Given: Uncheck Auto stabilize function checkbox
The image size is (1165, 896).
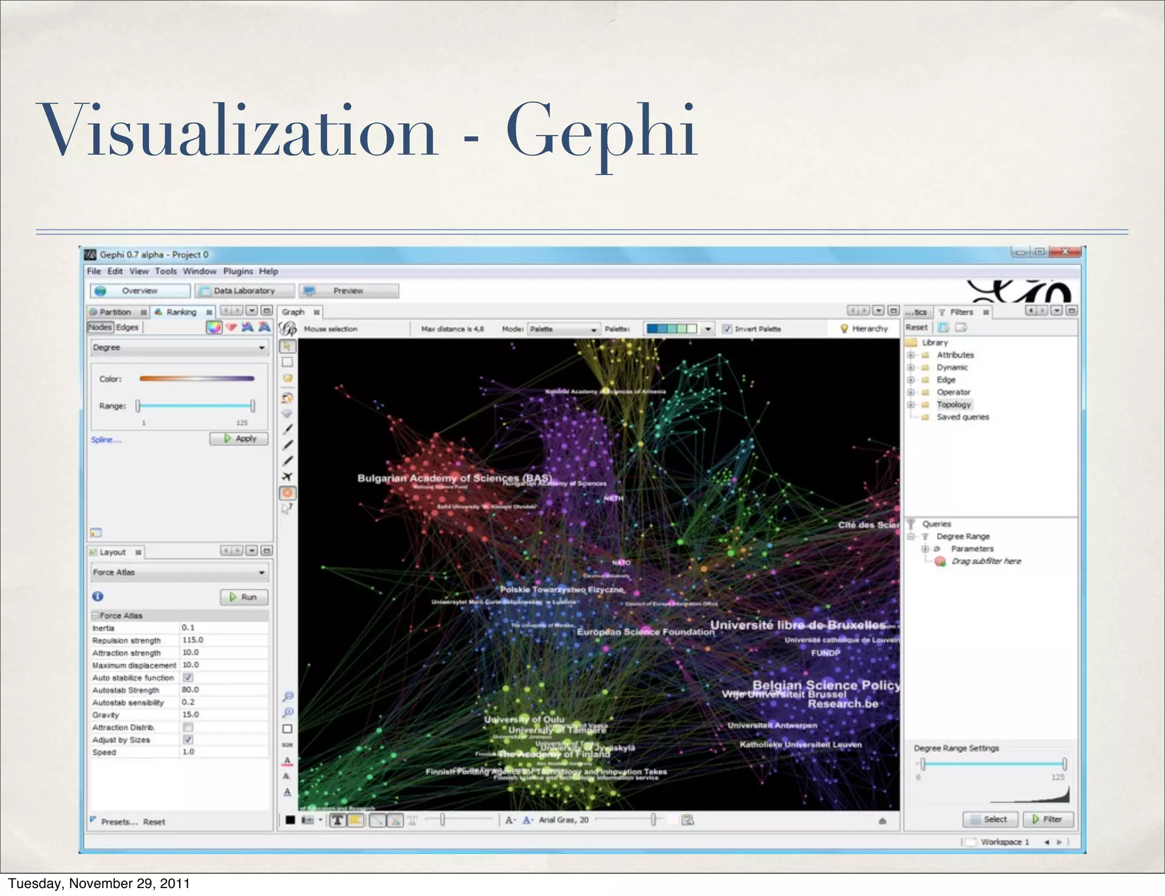Looking at the screenshot, I should coord(188,677).
